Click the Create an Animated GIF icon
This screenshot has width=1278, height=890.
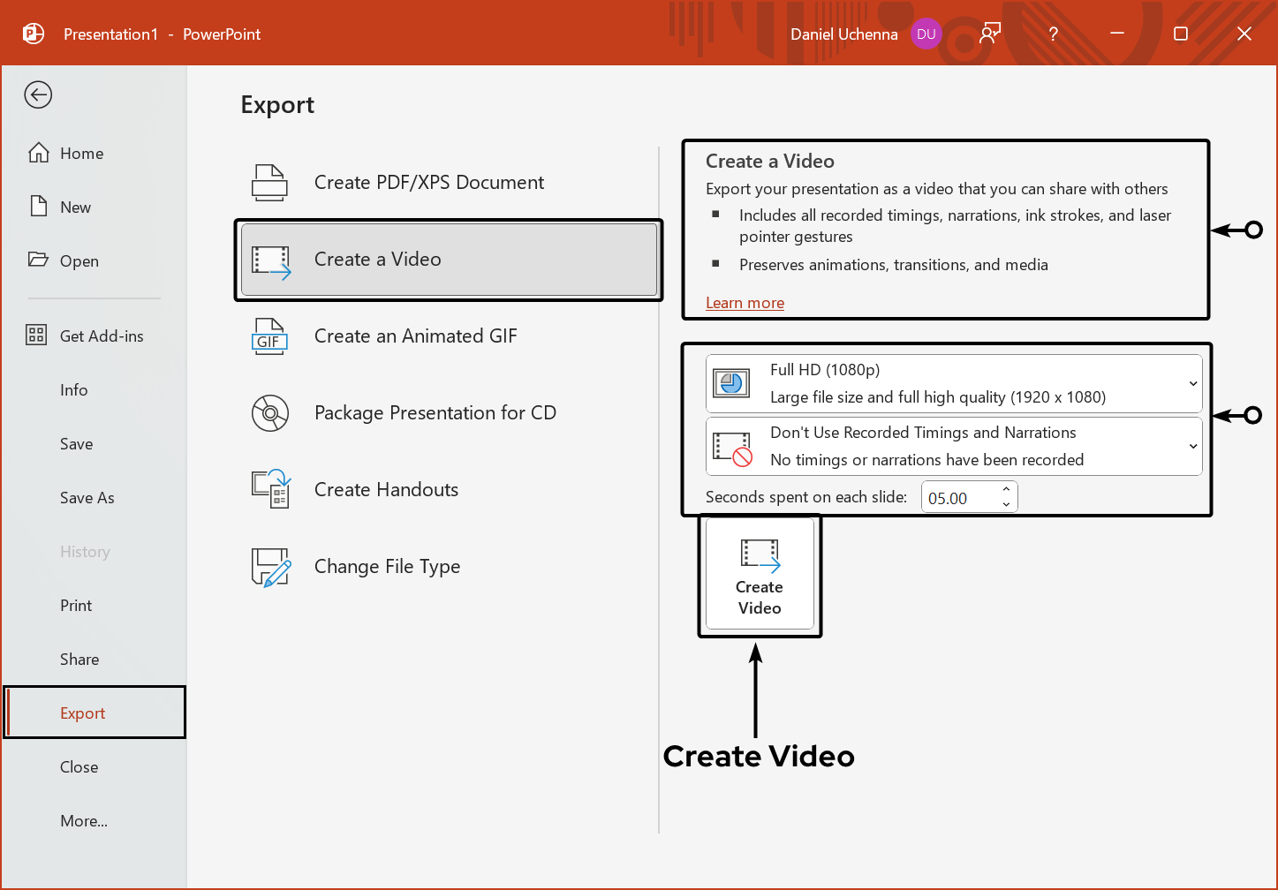point(270,336)
